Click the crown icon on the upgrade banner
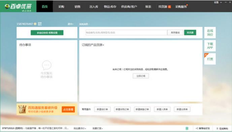232x132 pixels. [22, 109]
